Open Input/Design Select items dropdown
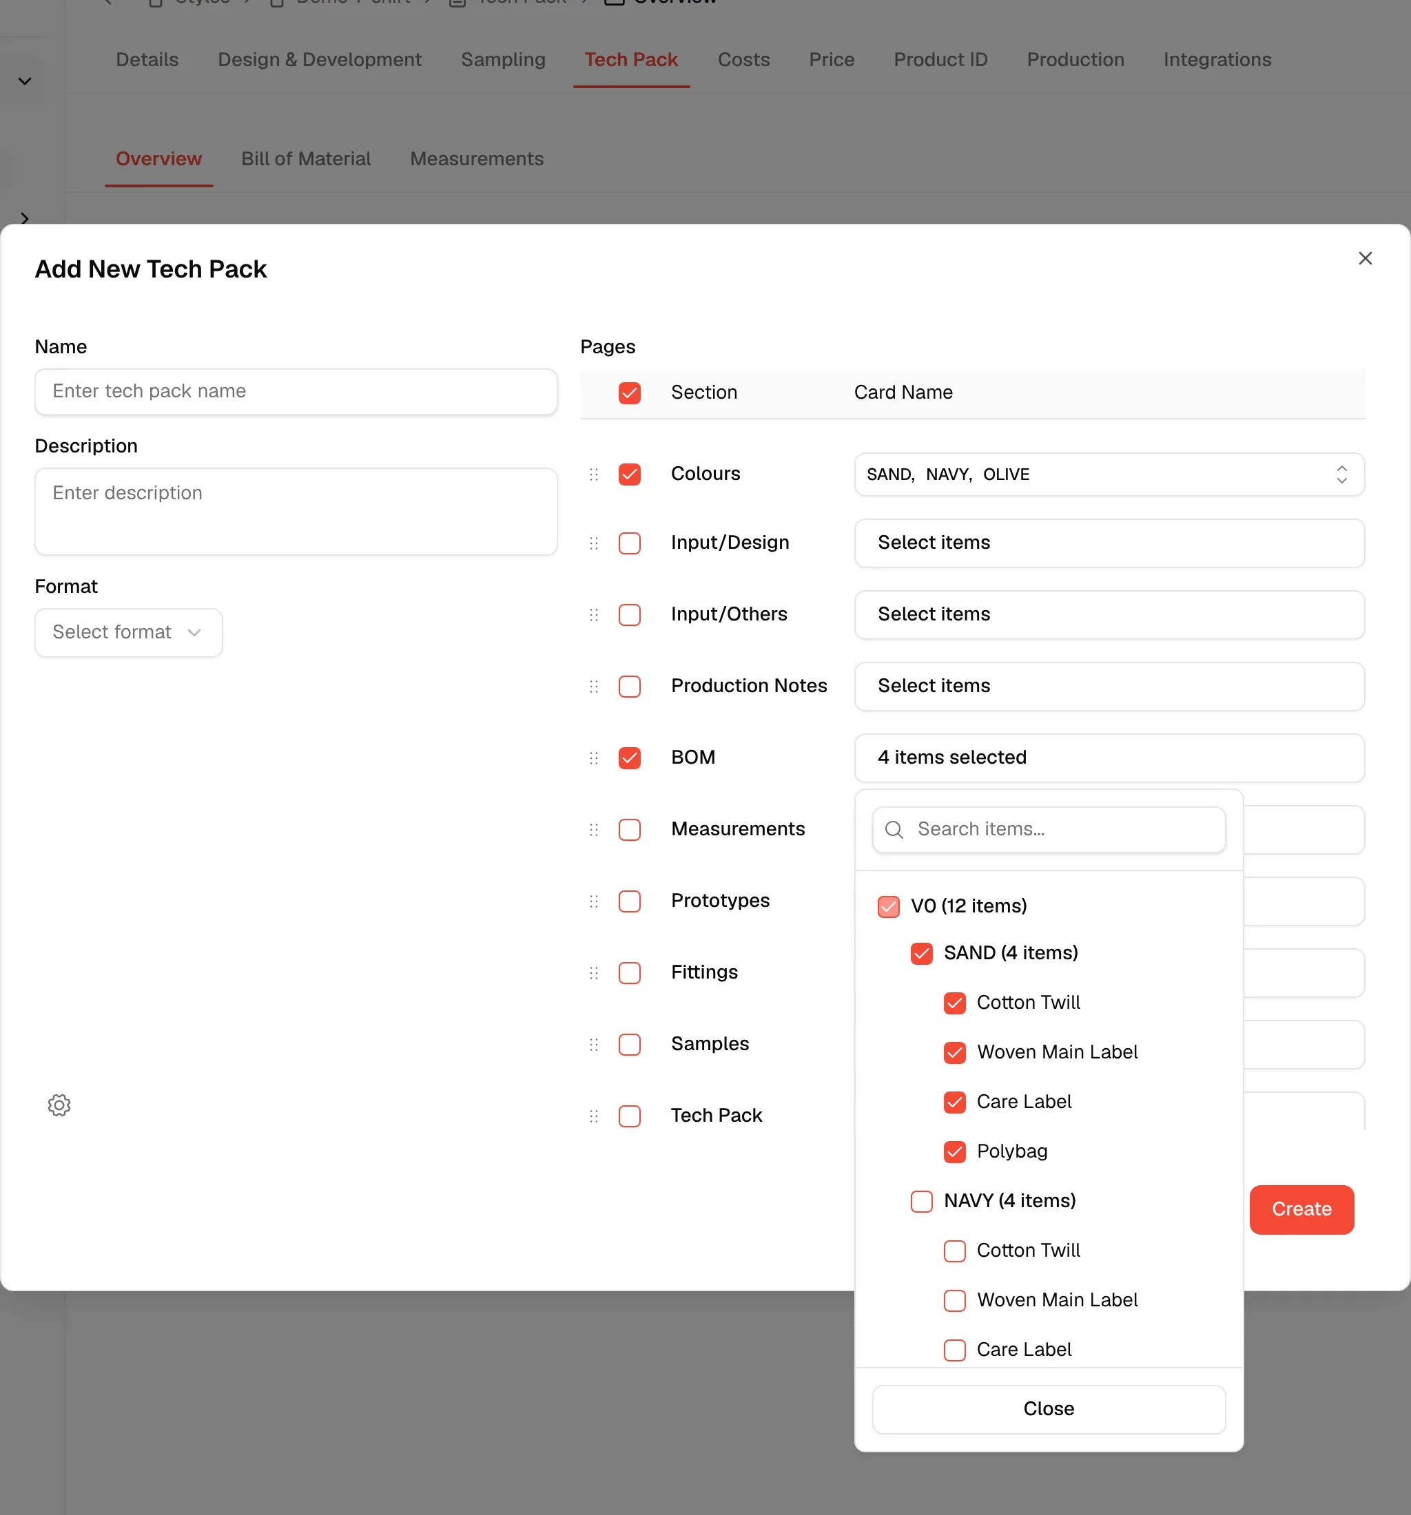The width and height of the screenshot is (1411, 1515). click(1109, 543)
